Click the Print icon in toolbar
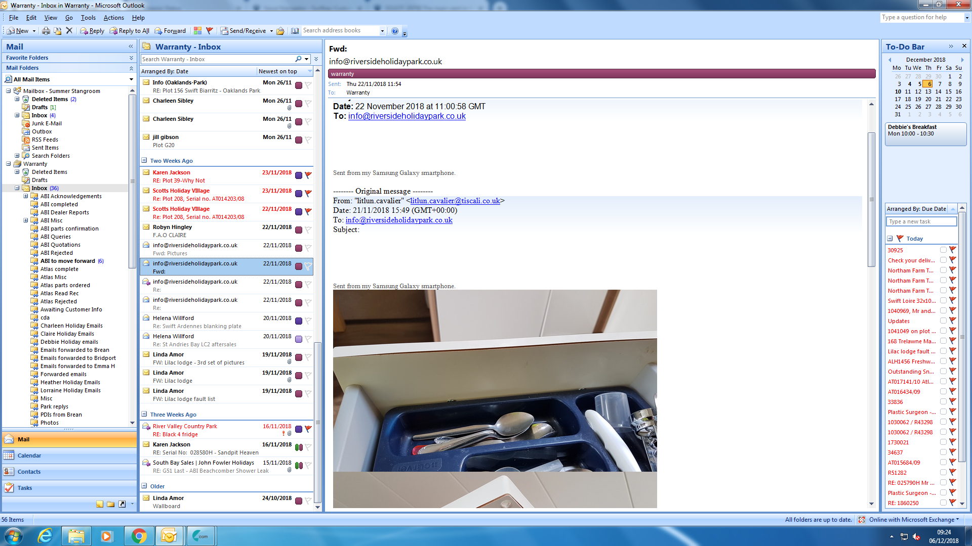 [46, 31]
